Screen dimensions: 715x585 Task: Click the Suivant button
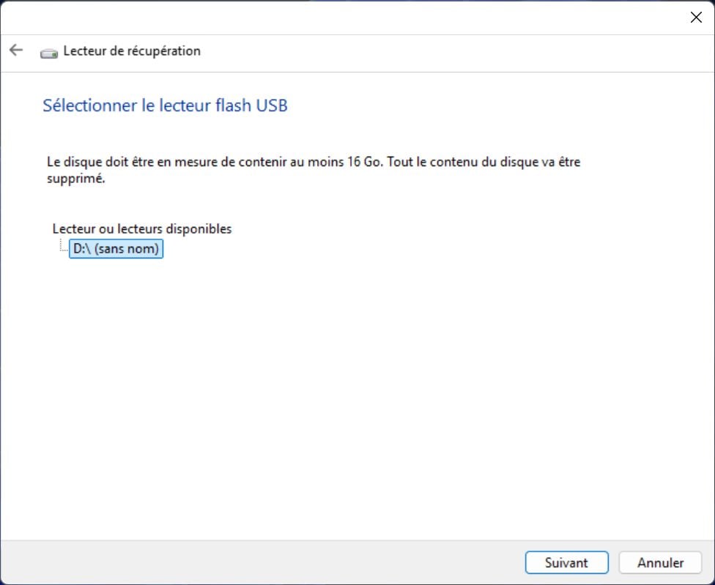[566, 562]
